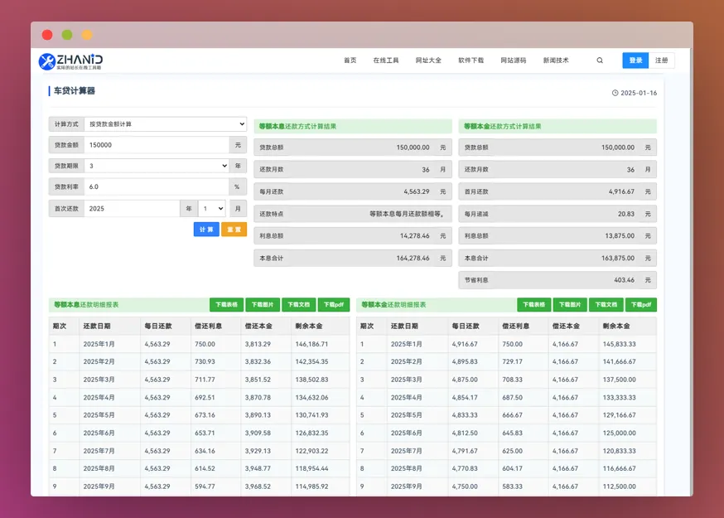Click the search magnifier icon in header
Image resolution: width=724 pixels, height=518 pixels.
(x=600, y=60)
